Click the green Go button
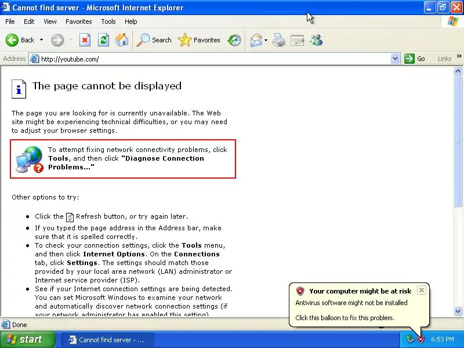This screenshot has width=464, height=348. [415, 59]
